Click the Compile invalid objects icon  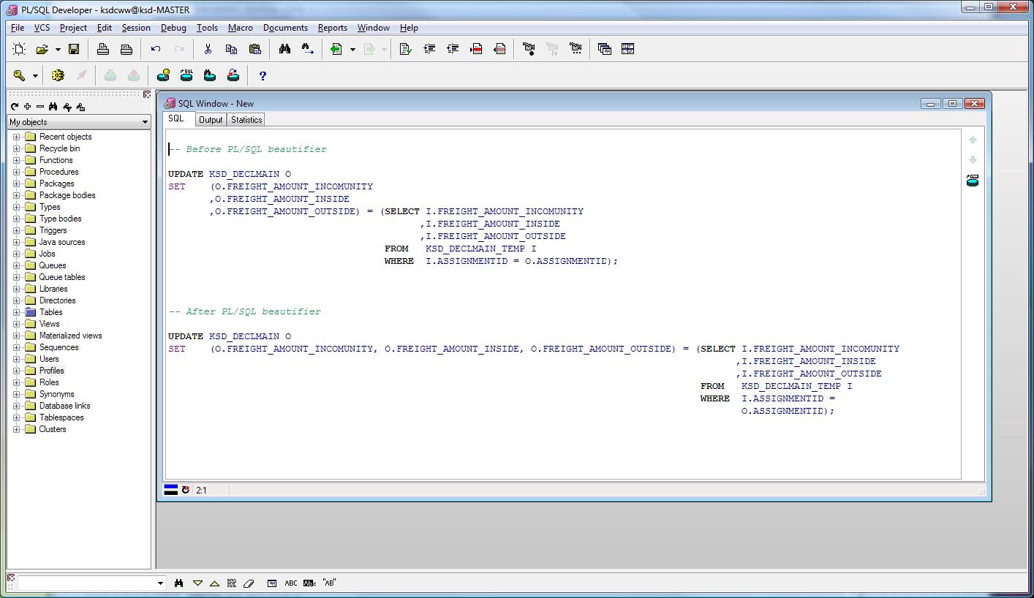(x=233, y=75)
